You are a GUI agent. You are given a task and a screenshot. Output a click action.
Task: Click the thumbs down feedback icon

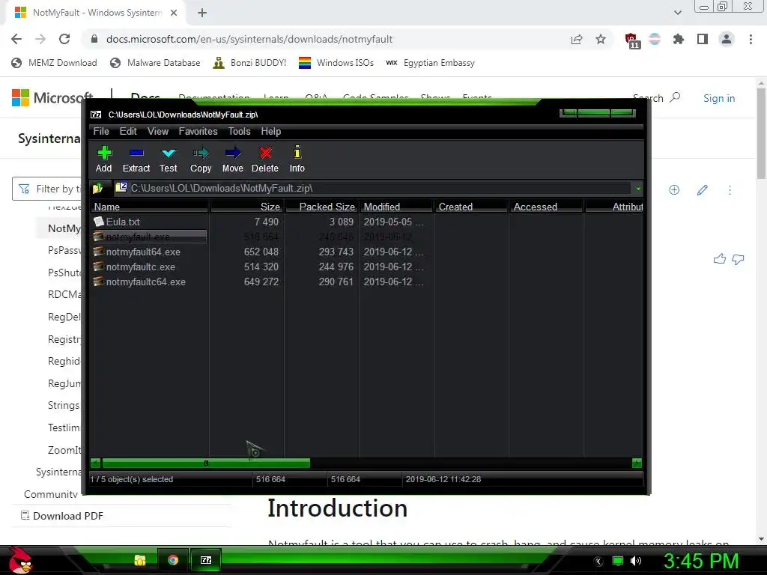(738, 259)
